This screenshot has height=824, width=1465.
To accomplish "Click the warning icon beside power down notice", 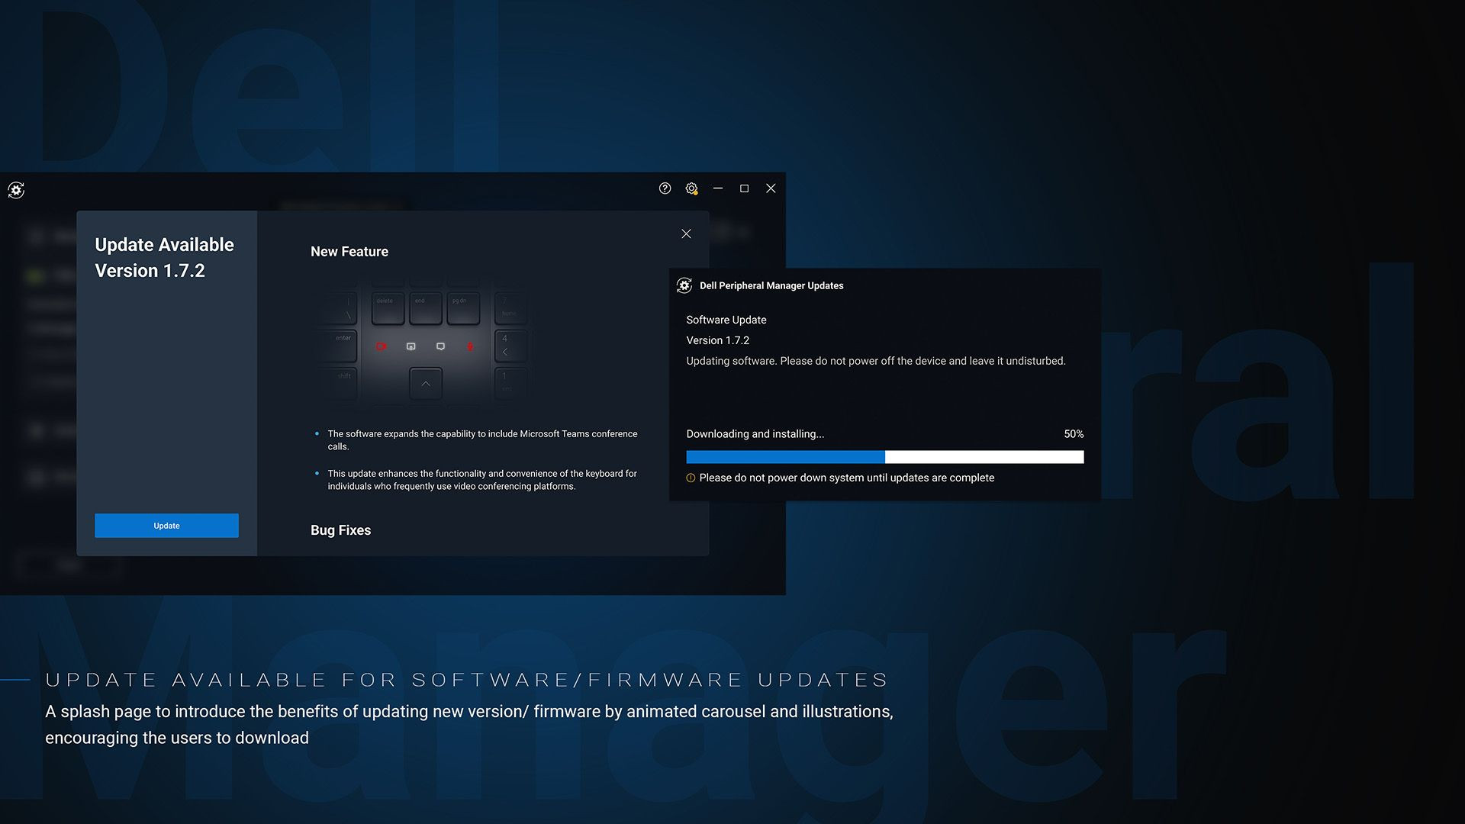I will click(691, 478).
